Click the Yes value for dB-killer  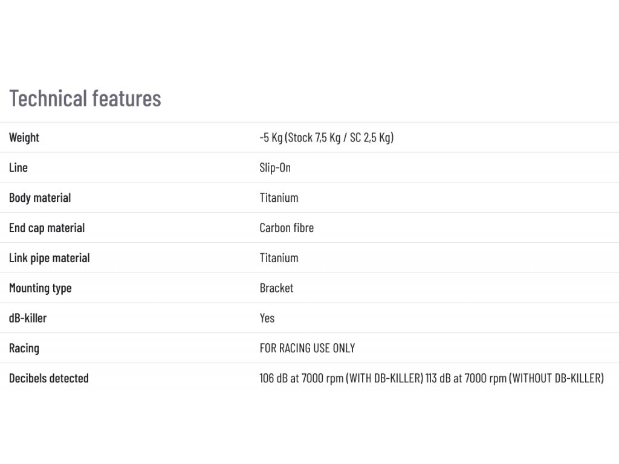point(267,318)
